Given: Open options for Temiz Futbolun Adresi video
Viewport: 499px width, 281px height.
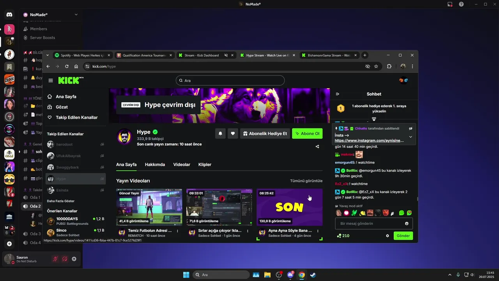Looking at the screenshot, I should point(177,231).
